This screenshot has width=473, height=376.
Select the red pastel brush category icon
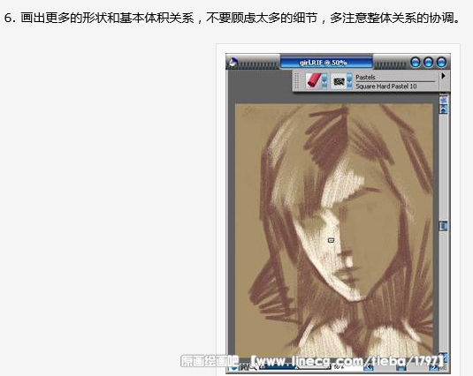(x=313, y=80)
